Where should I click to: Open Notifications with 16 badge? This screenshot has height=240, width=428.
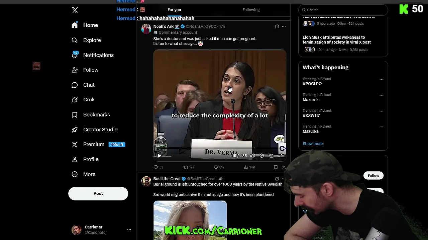pyautogui.click(x=93, y=55)
